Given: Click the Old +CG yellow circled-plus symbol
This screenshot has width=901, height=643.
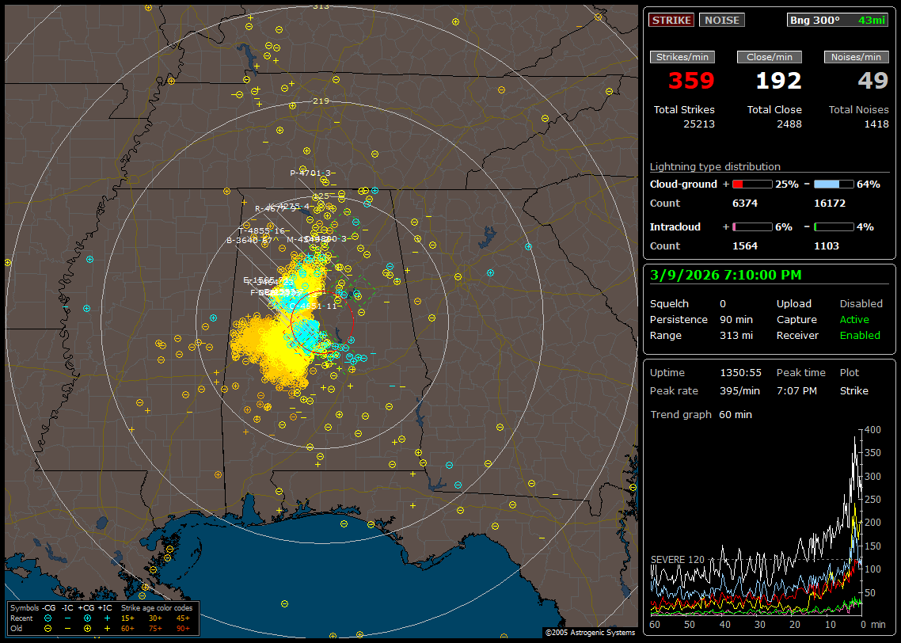Looking at the screenshot, I should coord(87,628).
